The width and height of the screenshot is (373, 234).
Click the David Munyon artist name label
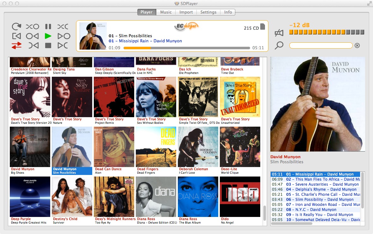click(286, 157)
